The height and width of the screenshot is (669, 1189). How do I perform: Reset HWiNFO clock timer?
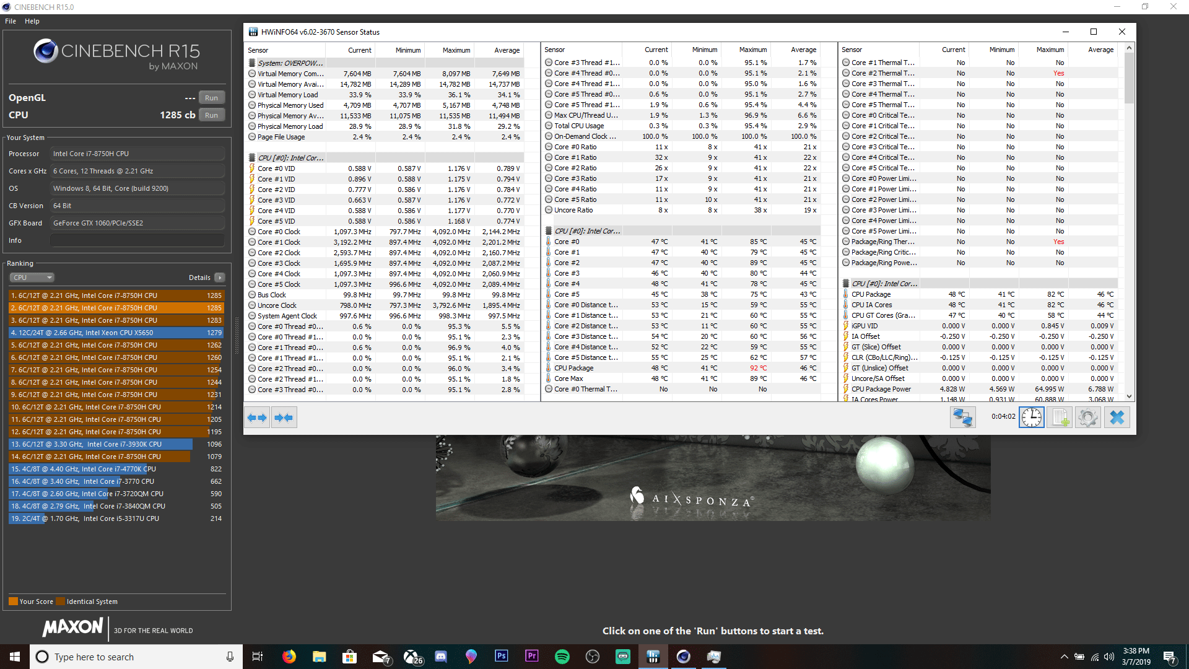[x=1031, y=418]
